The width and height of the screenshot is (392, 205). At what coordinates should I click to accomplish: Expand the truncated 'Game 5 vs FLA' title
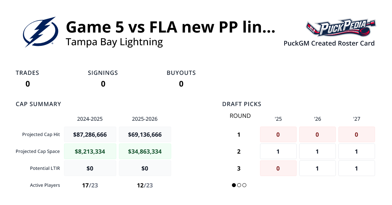coord(170,27)
